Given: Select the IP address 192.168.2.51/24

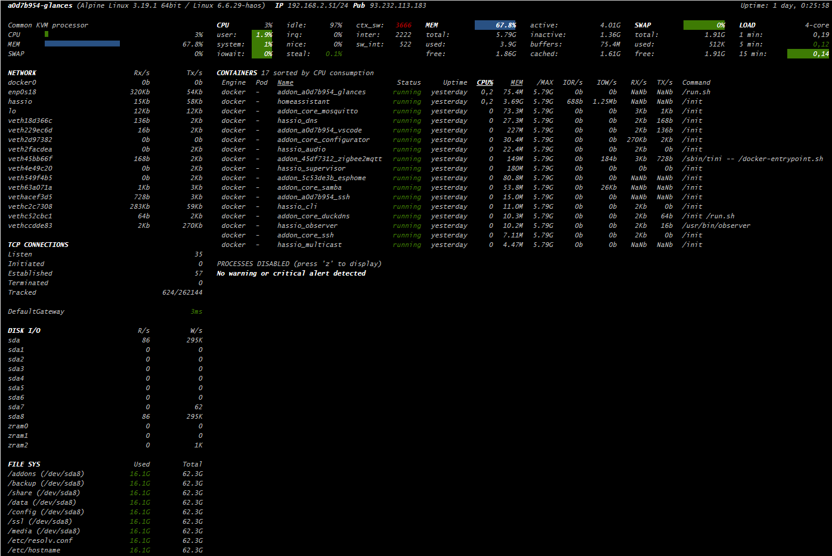Looking at the screenshot, I should (x=318, y=5).
